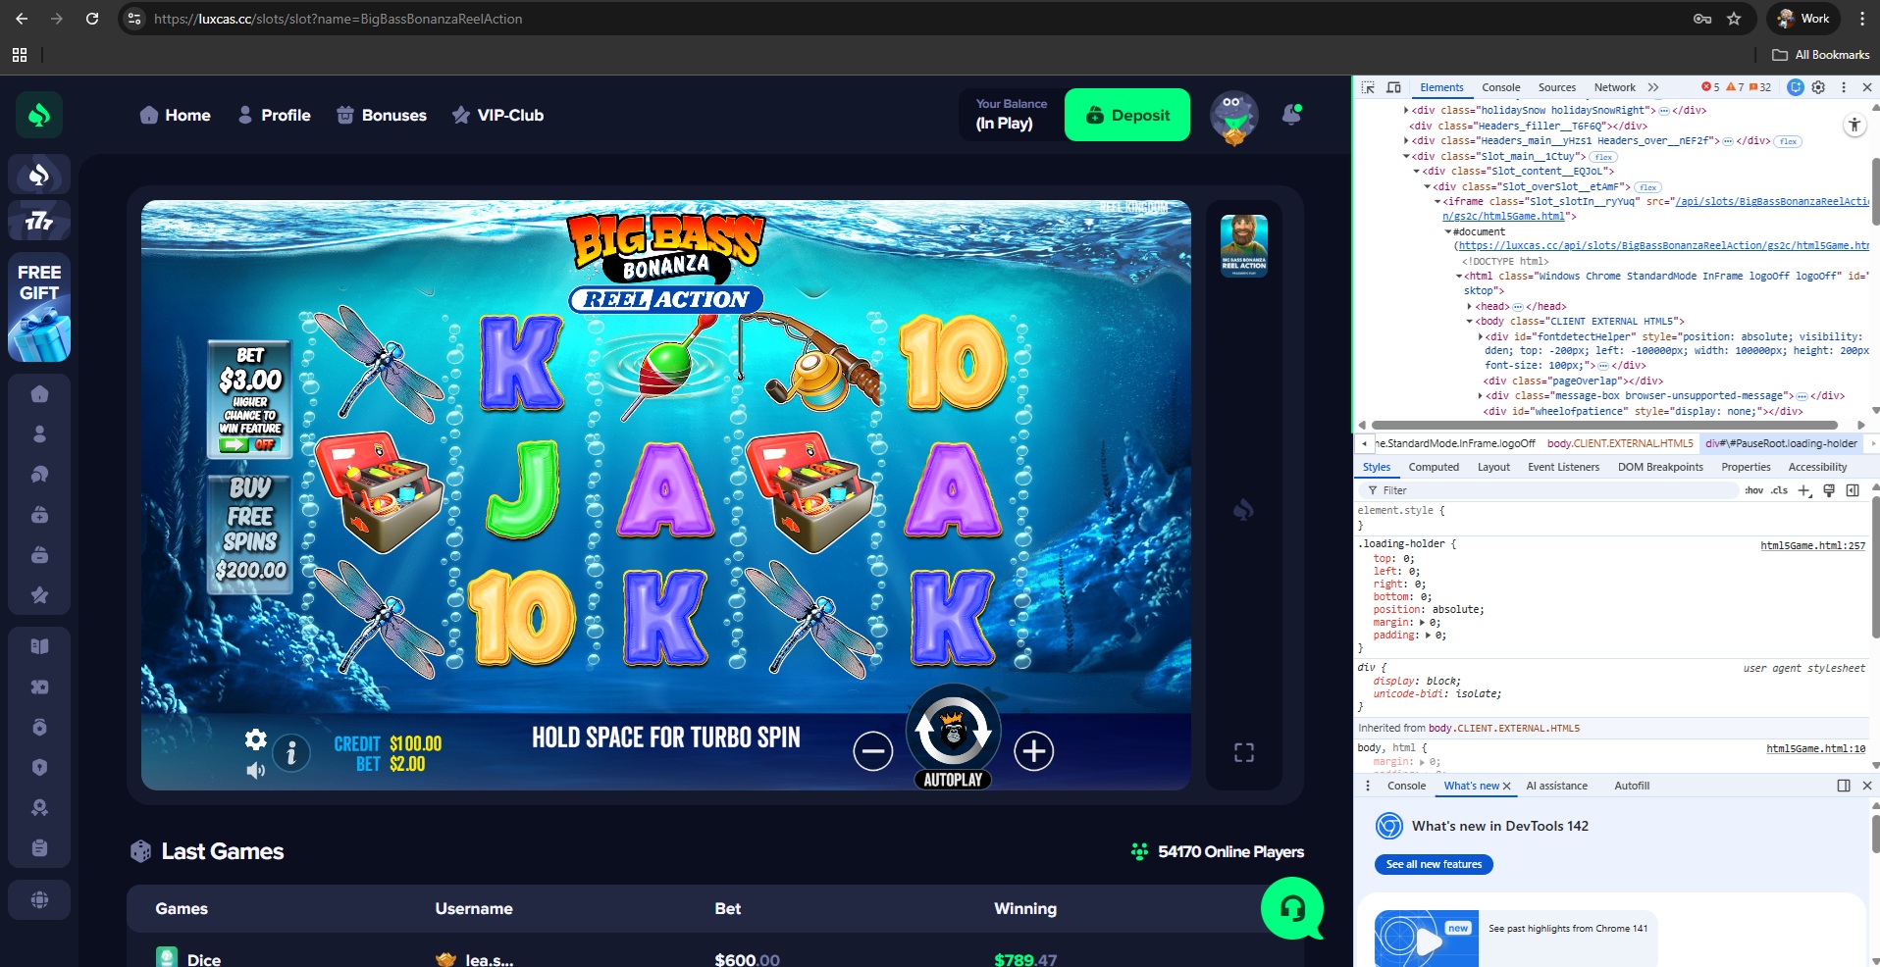The image size is (1880, 967).
Task: Buy free spins for $200.00
Action: click(x=250, y=531)
